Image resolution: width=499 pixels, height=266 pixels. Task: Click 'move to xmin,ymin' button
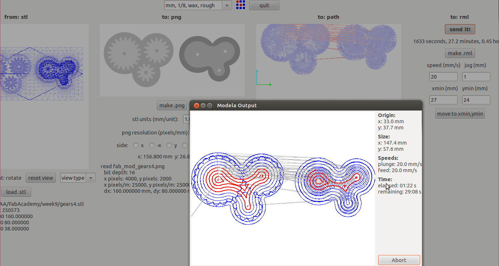[x=460, y=114]
